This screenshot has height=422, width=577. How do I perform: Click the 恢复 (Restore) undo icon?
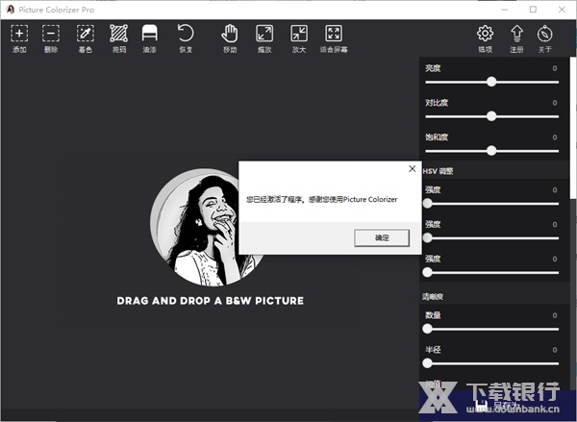[x=186, y=35]
